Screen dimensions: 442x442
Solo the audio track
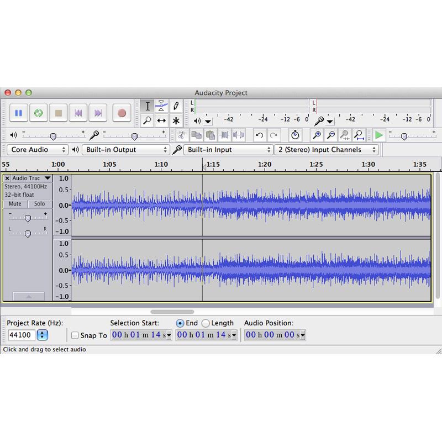coord(39,204)
